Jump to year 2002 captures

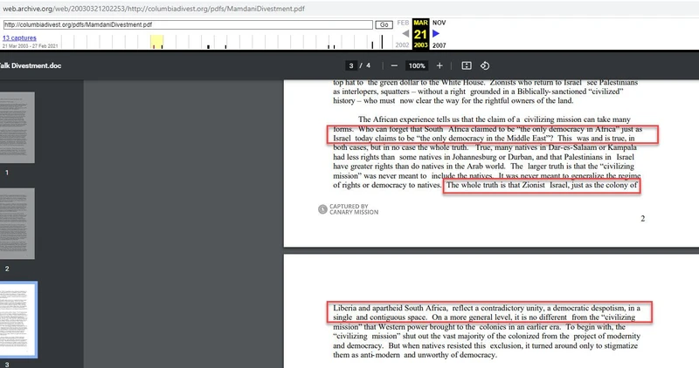[x=402, y=45]
